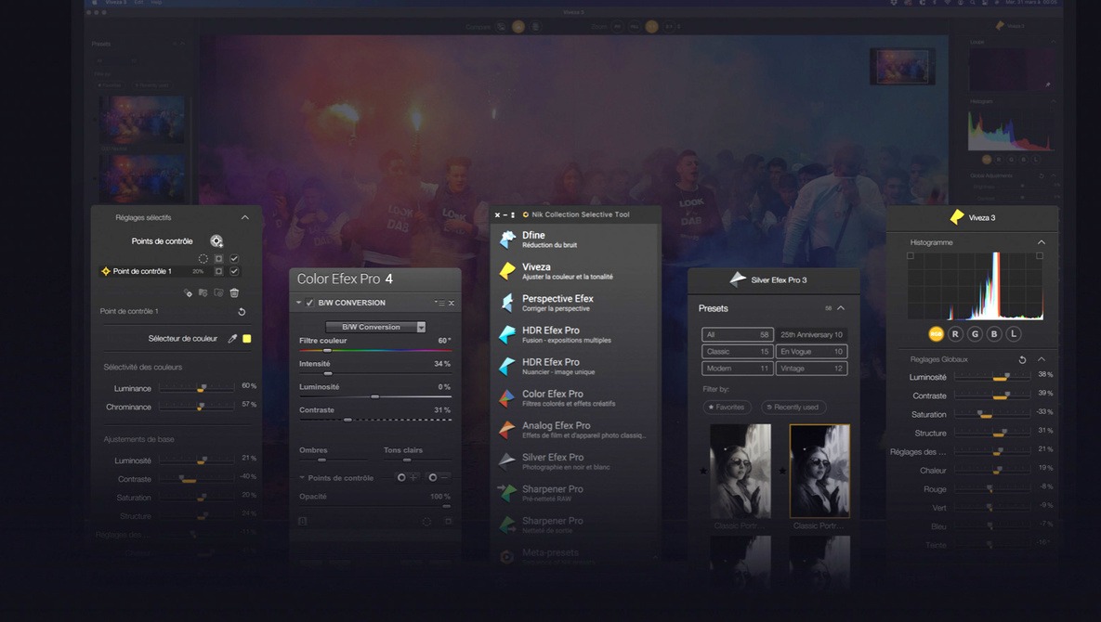Apply the first Classic Portrait preset thumbnail
Viewport: 1101px width, 622px height.
(x=741, y=471)
